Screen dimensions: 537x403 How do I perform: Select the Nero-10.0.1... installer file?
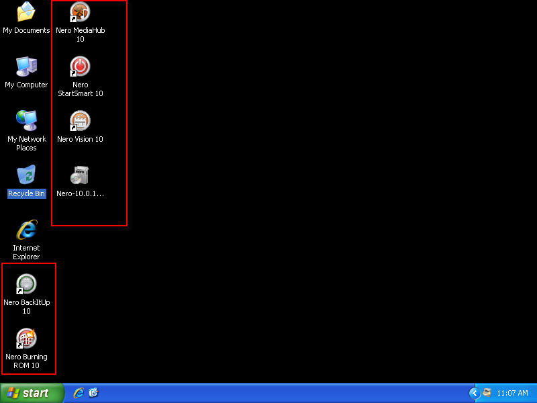point(80,175)
